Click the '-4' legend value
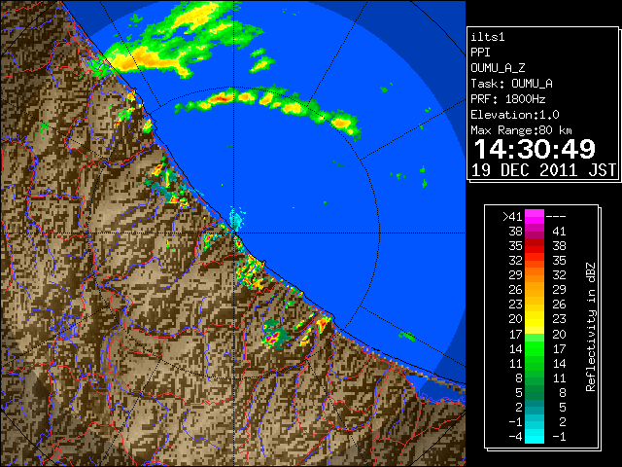The width and height of the screenshot is (622, 467). click(x=516, y=437)
